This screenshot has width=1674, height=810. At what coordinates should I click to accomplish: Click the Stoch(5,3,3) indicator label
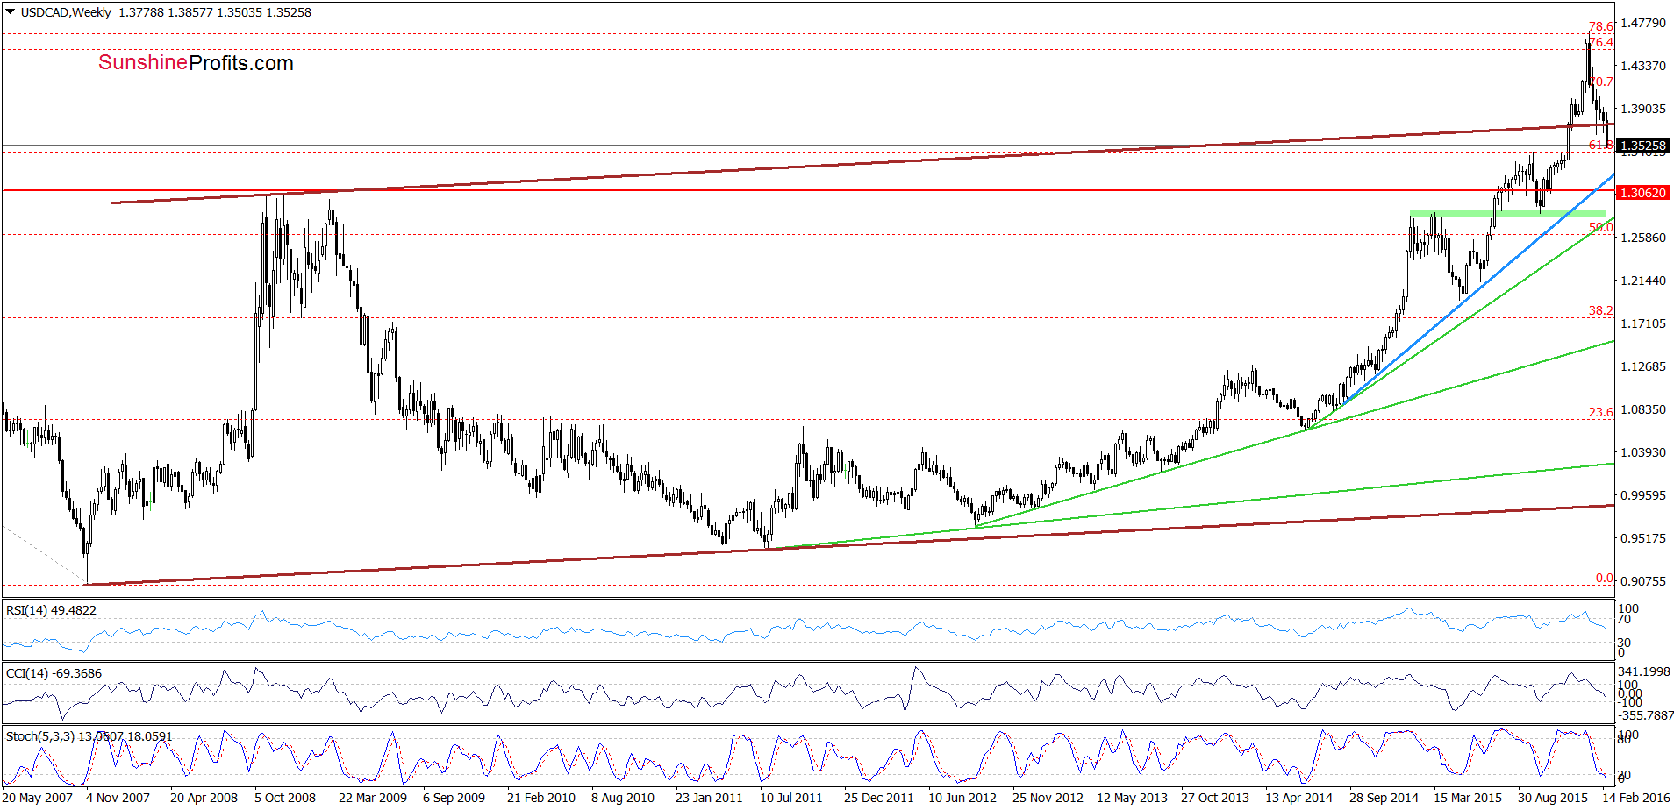point(89,736)
